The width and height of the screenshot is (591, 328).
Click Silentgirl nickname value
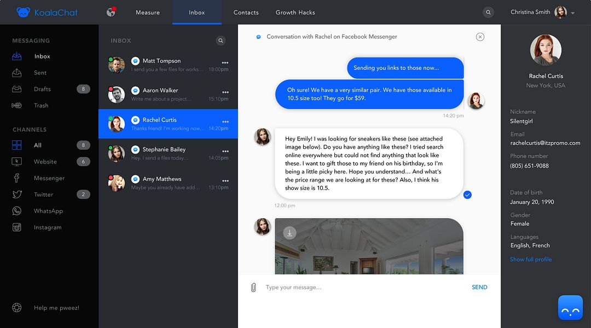coord(522,121)
